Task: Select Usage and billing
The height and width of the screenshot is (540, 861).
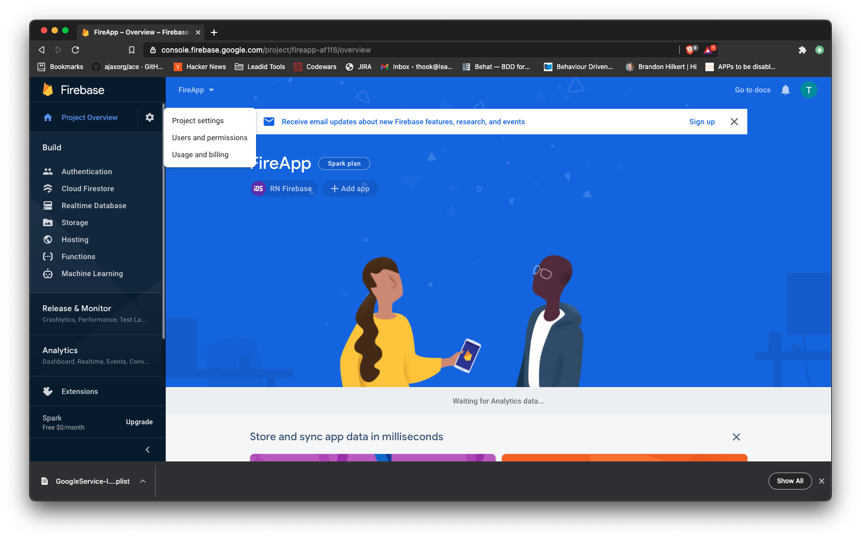Action: coord(210,155)
